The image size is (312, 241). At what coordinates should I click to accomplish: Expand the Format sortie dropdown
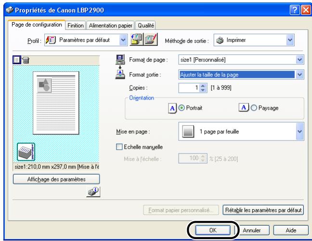tap(299, 75)
